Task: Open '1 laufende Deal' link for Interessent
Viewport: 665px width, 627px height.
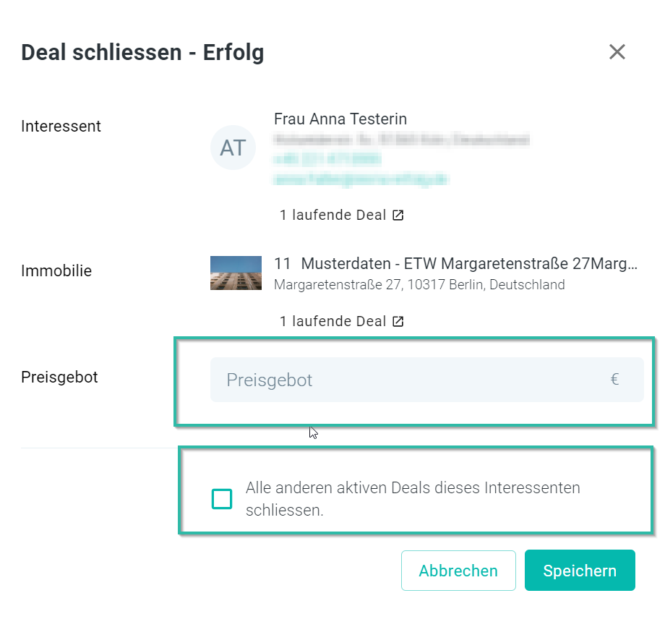Action: point(333,215)
